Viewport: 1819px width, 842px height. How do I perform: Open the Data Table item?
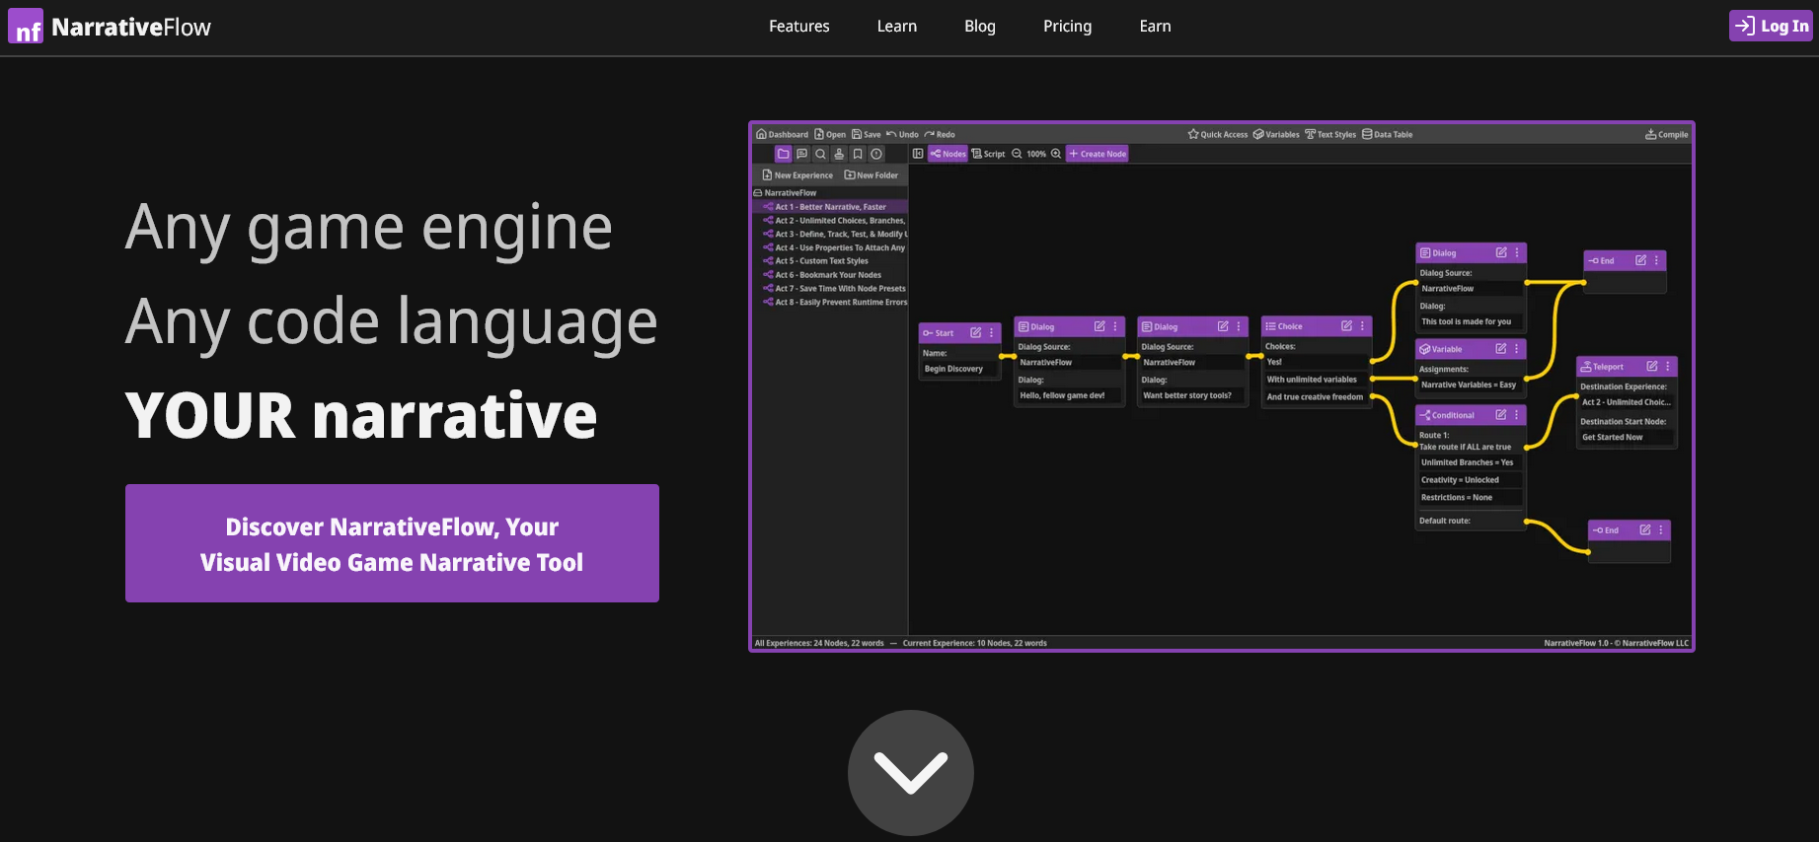click(x=1388, y=134)
